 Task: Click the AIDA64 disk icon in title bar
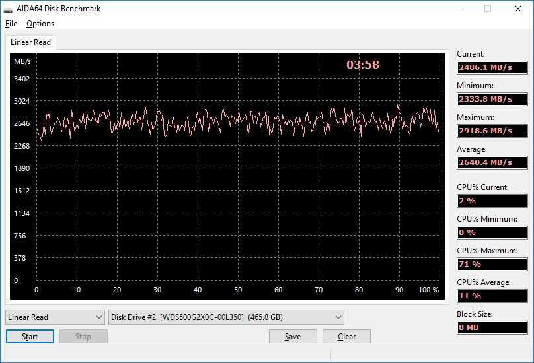point(8,9)
